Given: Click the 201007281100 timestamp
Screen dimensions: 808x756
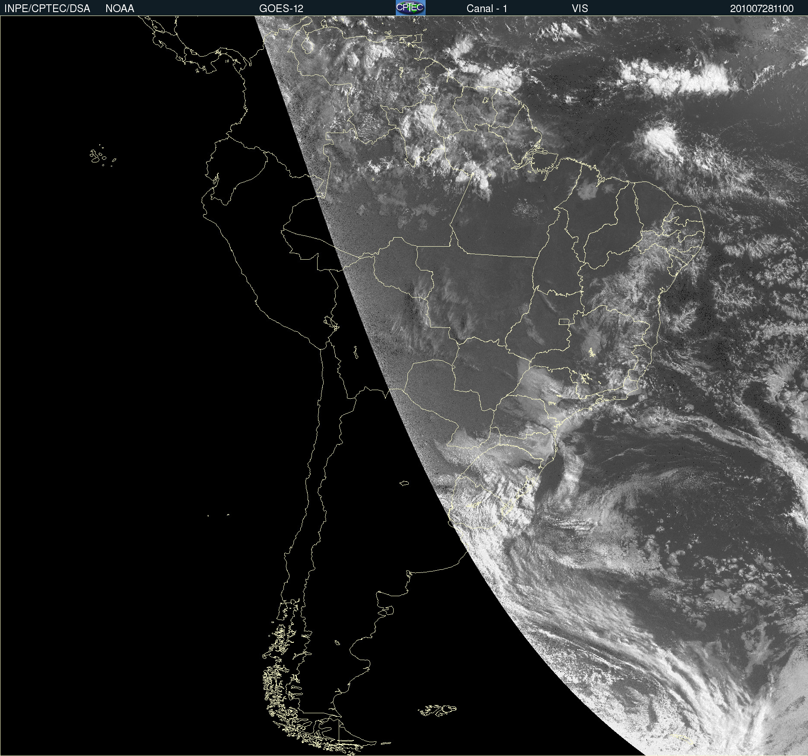Looking at the screenshot, I should click(762, 9).
